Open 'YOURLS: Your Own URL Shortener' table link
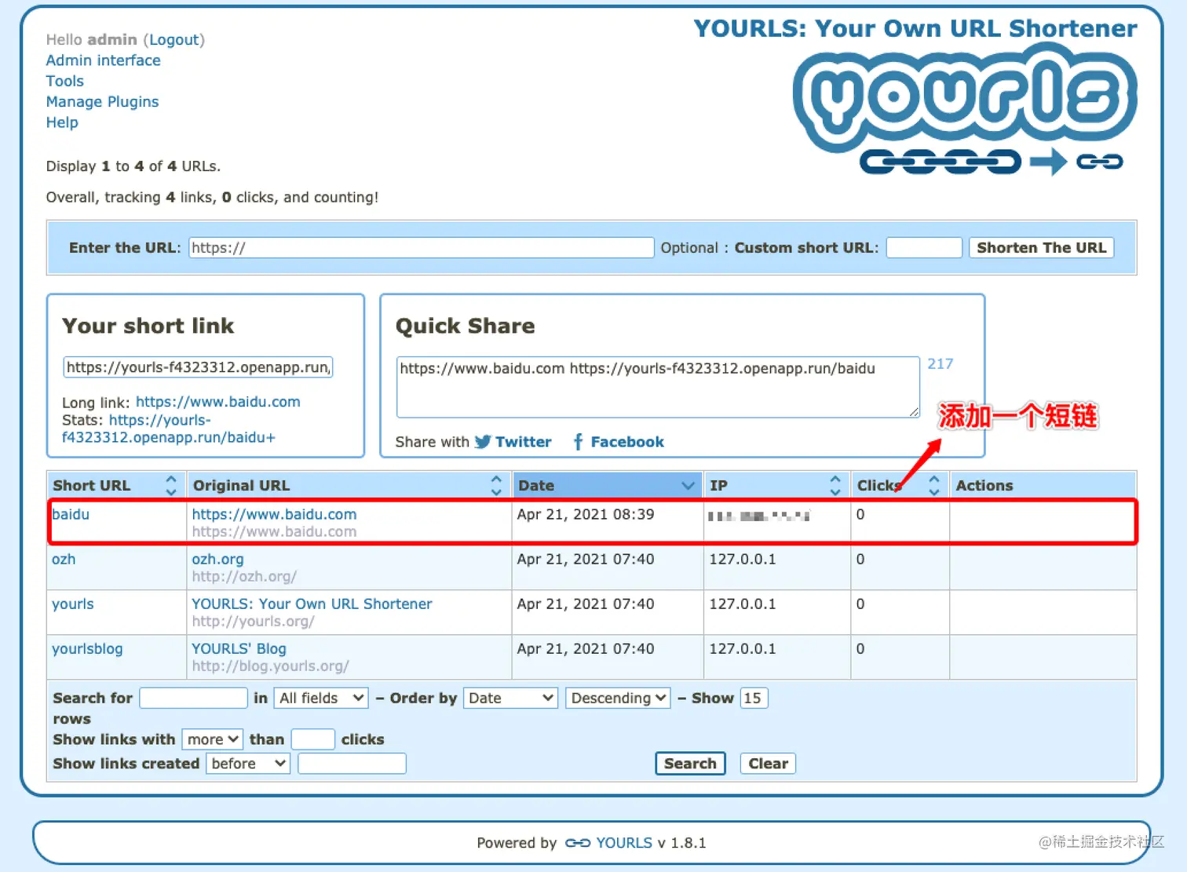This screenshot has height=872, width=1187. [312, 604]
